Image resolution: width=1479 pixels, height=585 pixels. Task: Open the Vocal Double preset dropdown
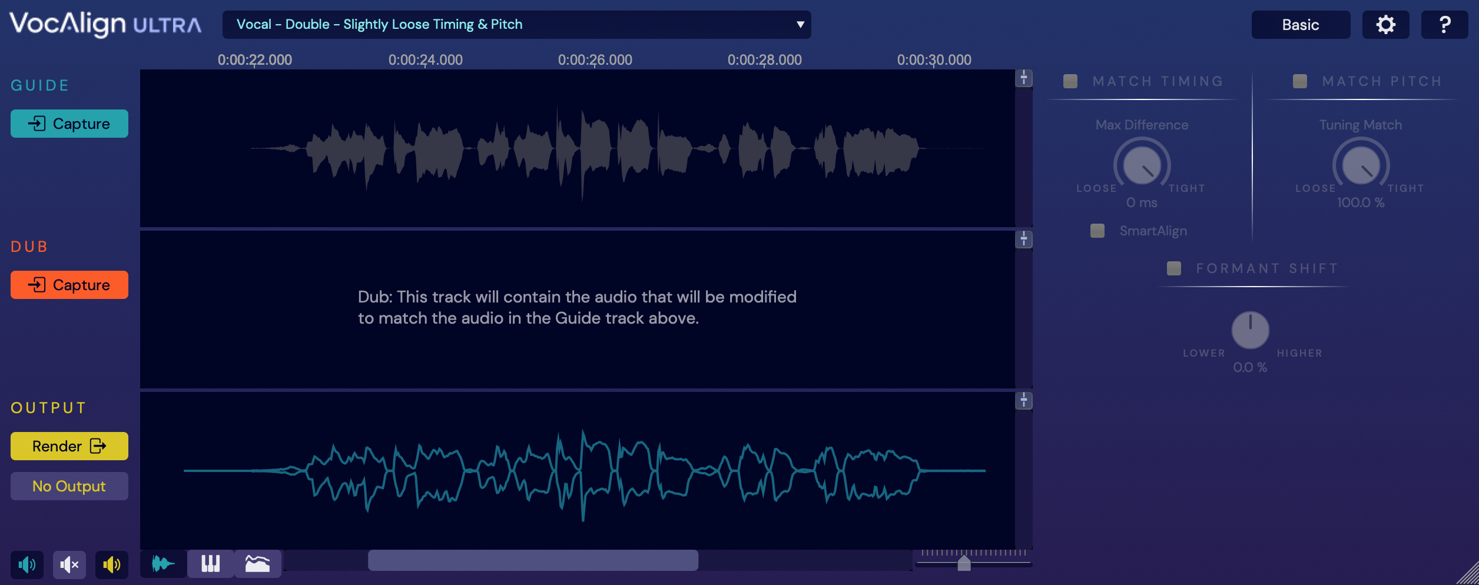point(516,25)
